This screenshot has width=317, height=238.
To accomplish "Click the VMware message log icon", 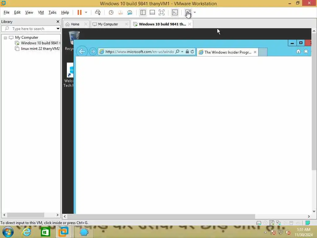I will pyautogui.click(x=308, y=223).
